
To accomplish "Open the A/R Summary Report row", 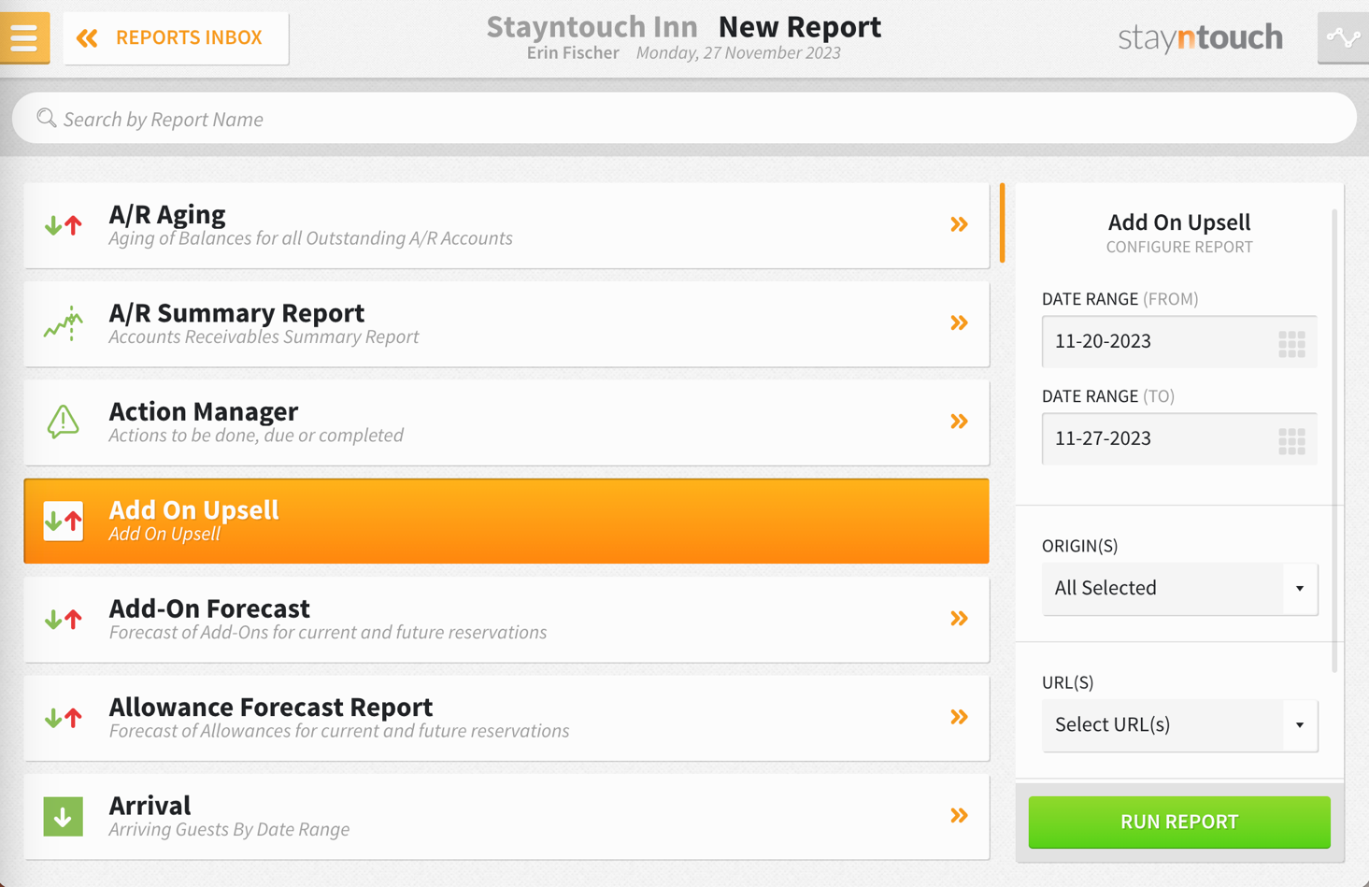I will [x=506, y=323].
